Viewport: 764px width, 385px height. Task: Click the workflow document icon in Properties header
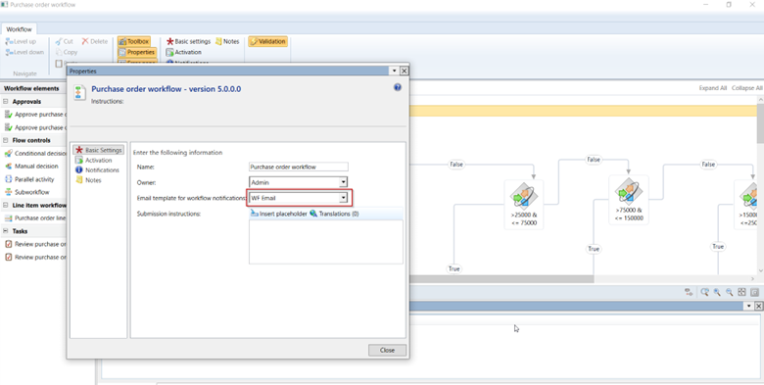click(x=79, y=92)
